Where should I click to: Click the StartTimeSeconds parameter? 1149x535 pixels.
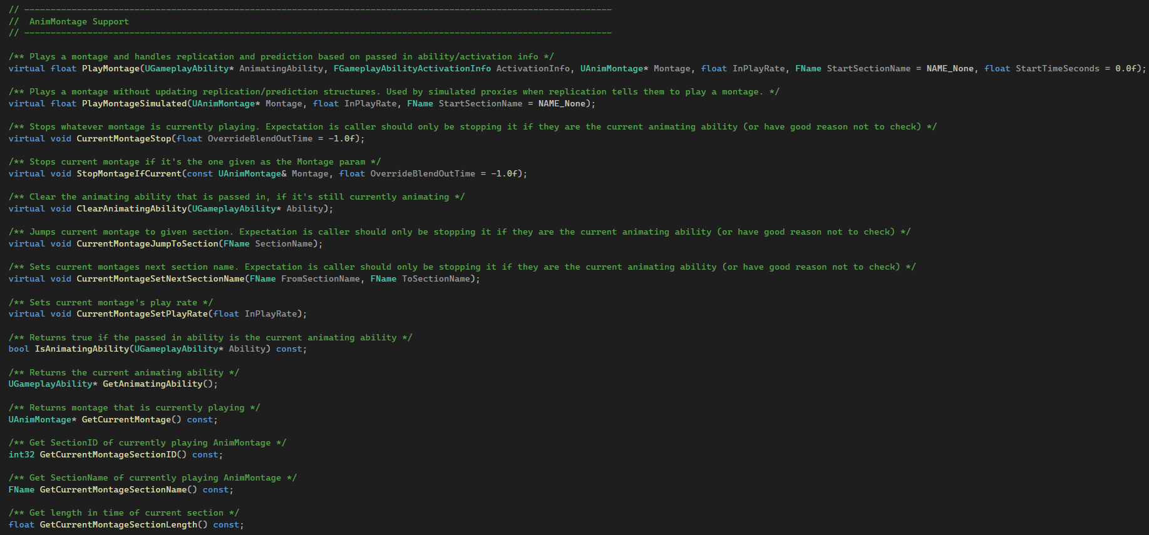point(1058,68)
